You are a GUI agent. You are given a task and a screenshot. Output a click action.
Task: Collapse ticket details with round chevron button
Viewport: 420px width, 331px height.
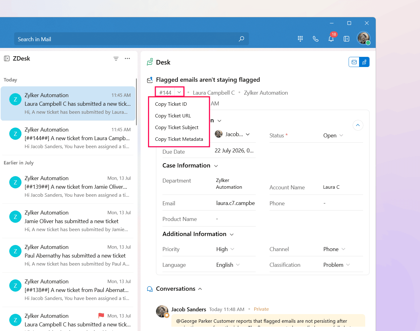click(358, 125)
